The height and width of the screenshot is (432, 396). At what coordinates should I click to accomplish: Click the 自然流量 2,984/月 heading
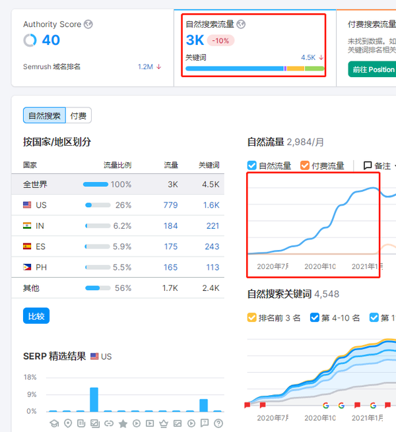(285, 142)
